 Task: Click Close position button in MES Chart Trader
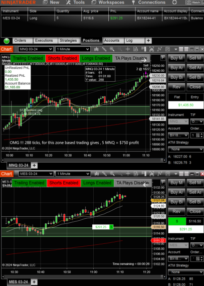[195, 212]
